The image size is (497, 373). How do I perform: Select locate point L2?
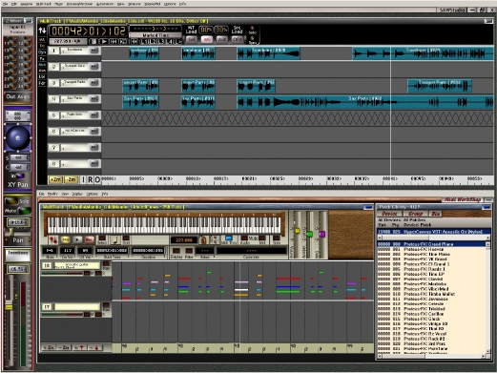coord(153,42)
